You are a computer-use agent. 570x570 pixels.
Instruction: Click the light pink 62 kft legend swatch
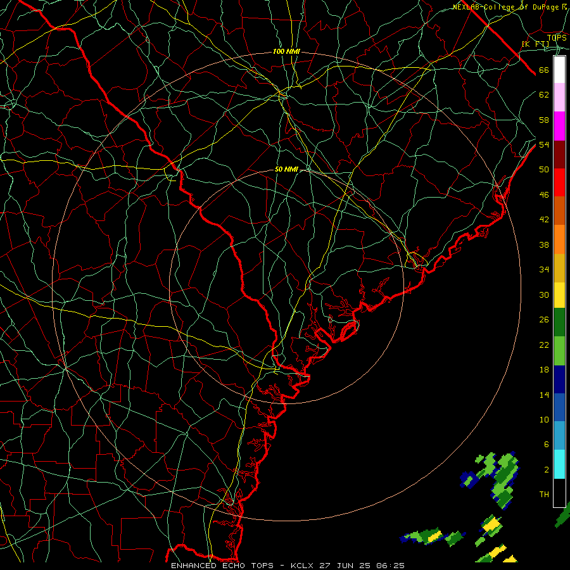pos(559,98)
